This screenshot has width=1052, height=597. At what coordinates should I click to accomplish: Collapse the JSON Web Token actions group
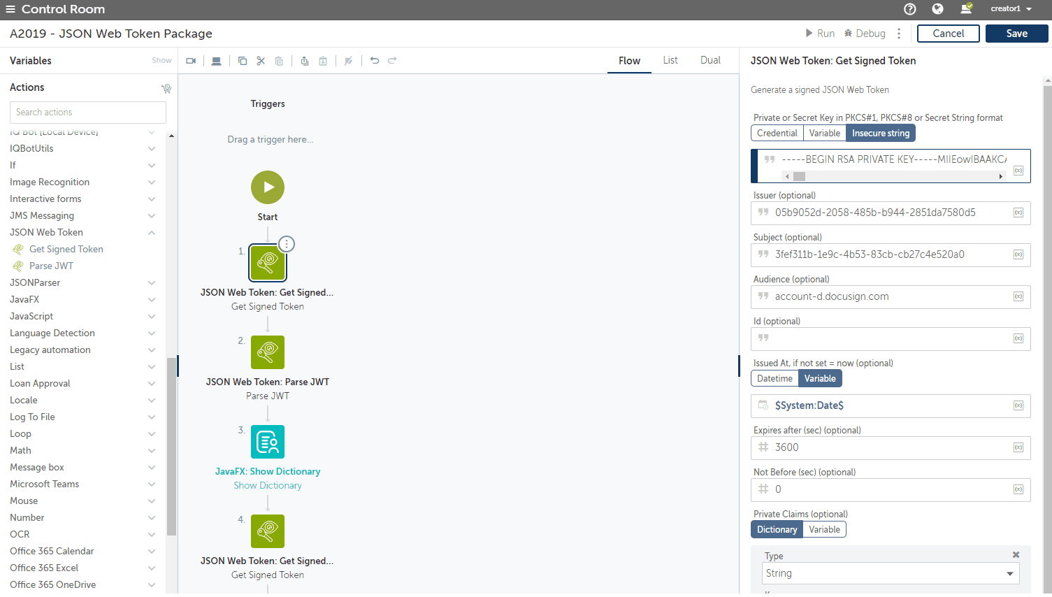click(x=152, y=233)
